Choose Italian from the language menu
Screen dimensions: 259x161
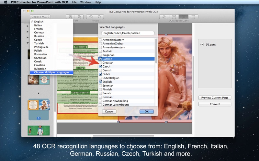tap(51, 25)
